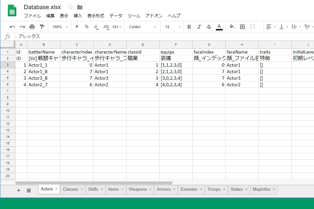Select row 7 header
Viewport: 314px width, 209px height.
pyautogui.click(x=8, y=91)
